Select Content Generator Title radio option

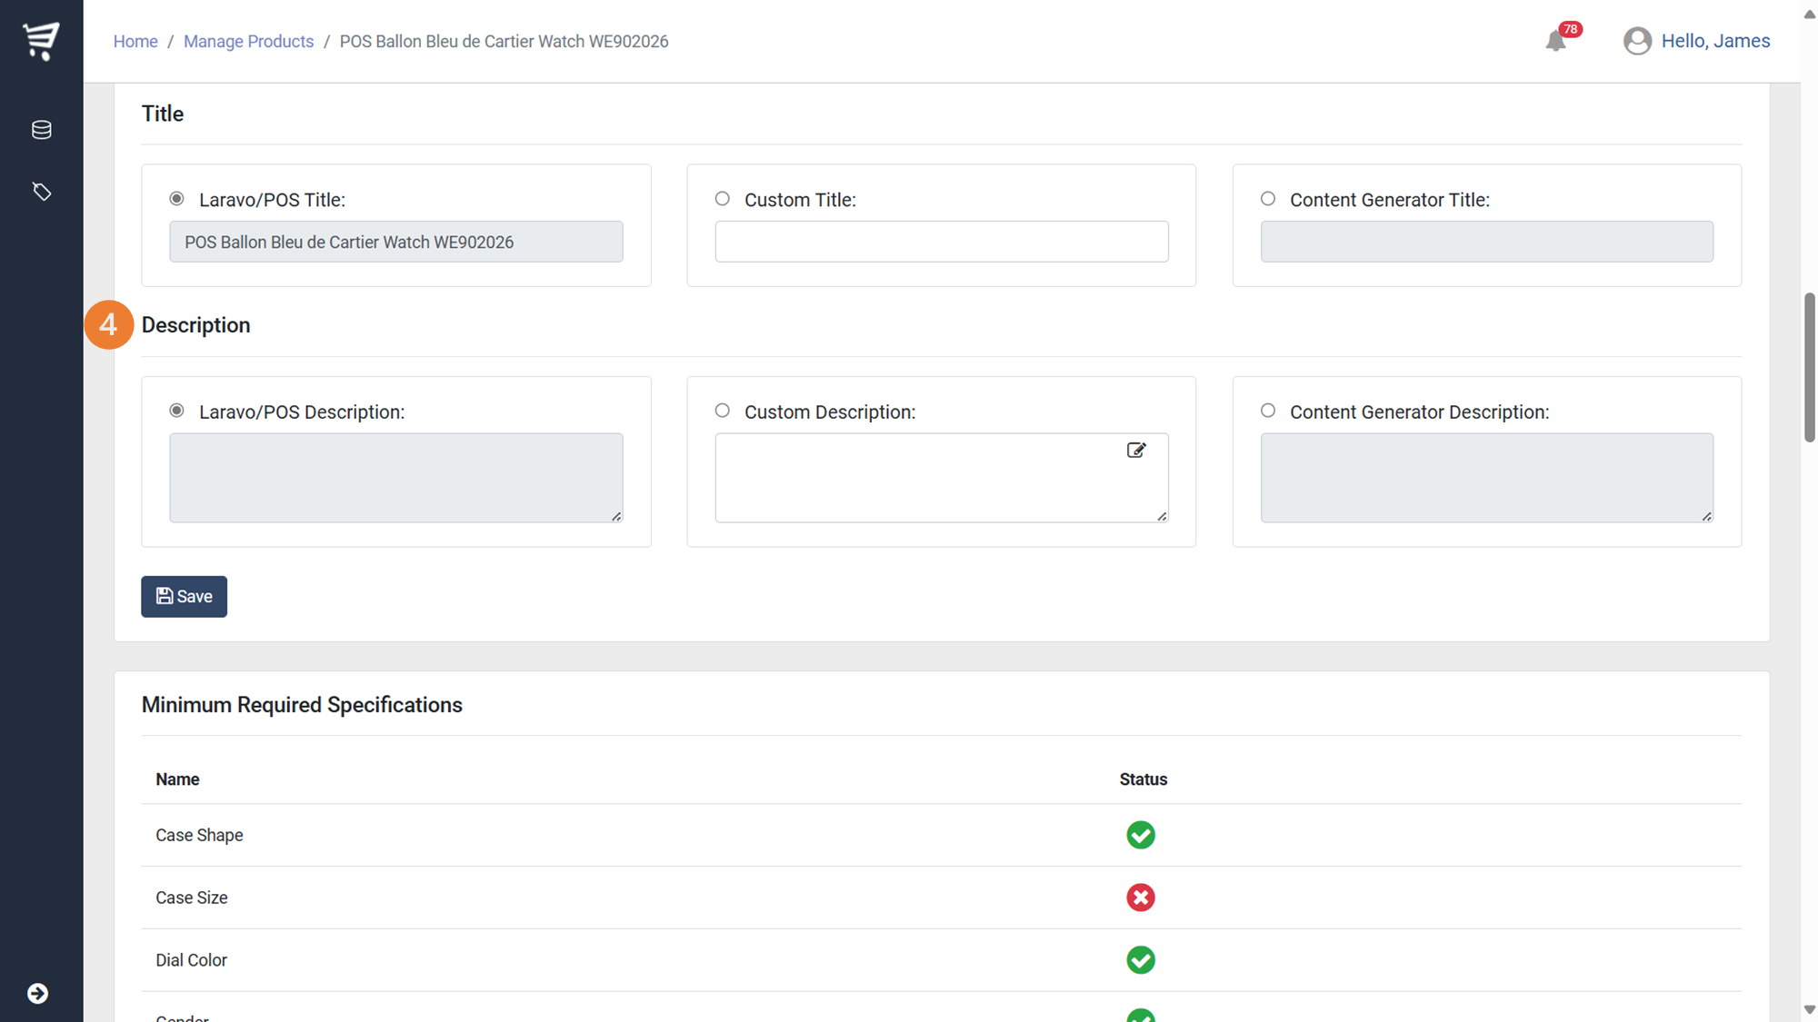[x=1267, y=199]
